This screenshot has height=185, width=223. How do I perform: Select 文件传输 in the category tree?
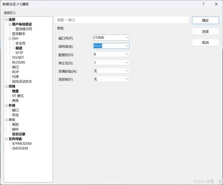point(15,139)
